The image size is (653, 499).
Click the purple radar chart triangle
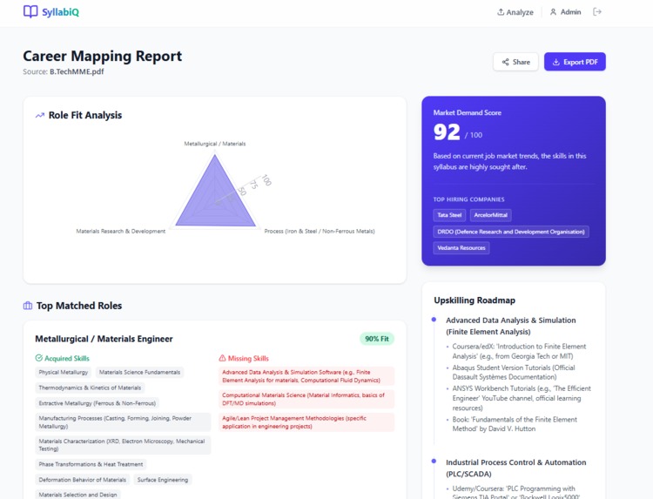(x=215, y=198)
